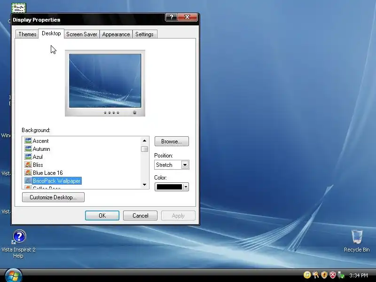Click the help question mark title button
The height and width of the screenshot is (282, 376).
tap(171, 17)
